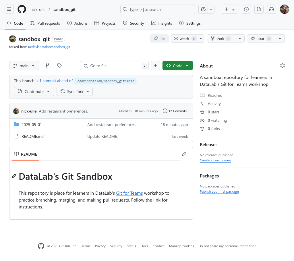Image resolution: width=294 pixels, height=261 pixels.
Task: Open the ucdavisdatalab/sandbox_git upstream link
Action: click(x=49, y=47)
